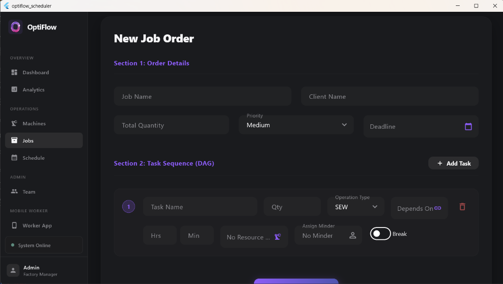The width and height of the screenshot is (503, 284).
Task: Open Analytics page
Action: [x=44, y=89]
